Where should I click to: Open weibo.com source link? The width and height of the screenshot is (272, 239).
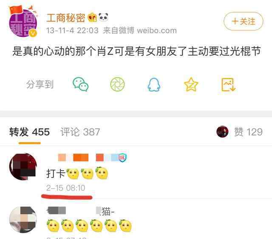tap(157, 31)
